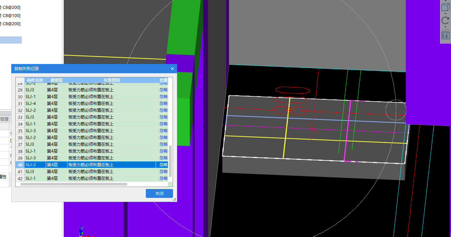The width and height of the screenshot is (451, 237).
Task: Select row number 35 header
Action: 20,131
